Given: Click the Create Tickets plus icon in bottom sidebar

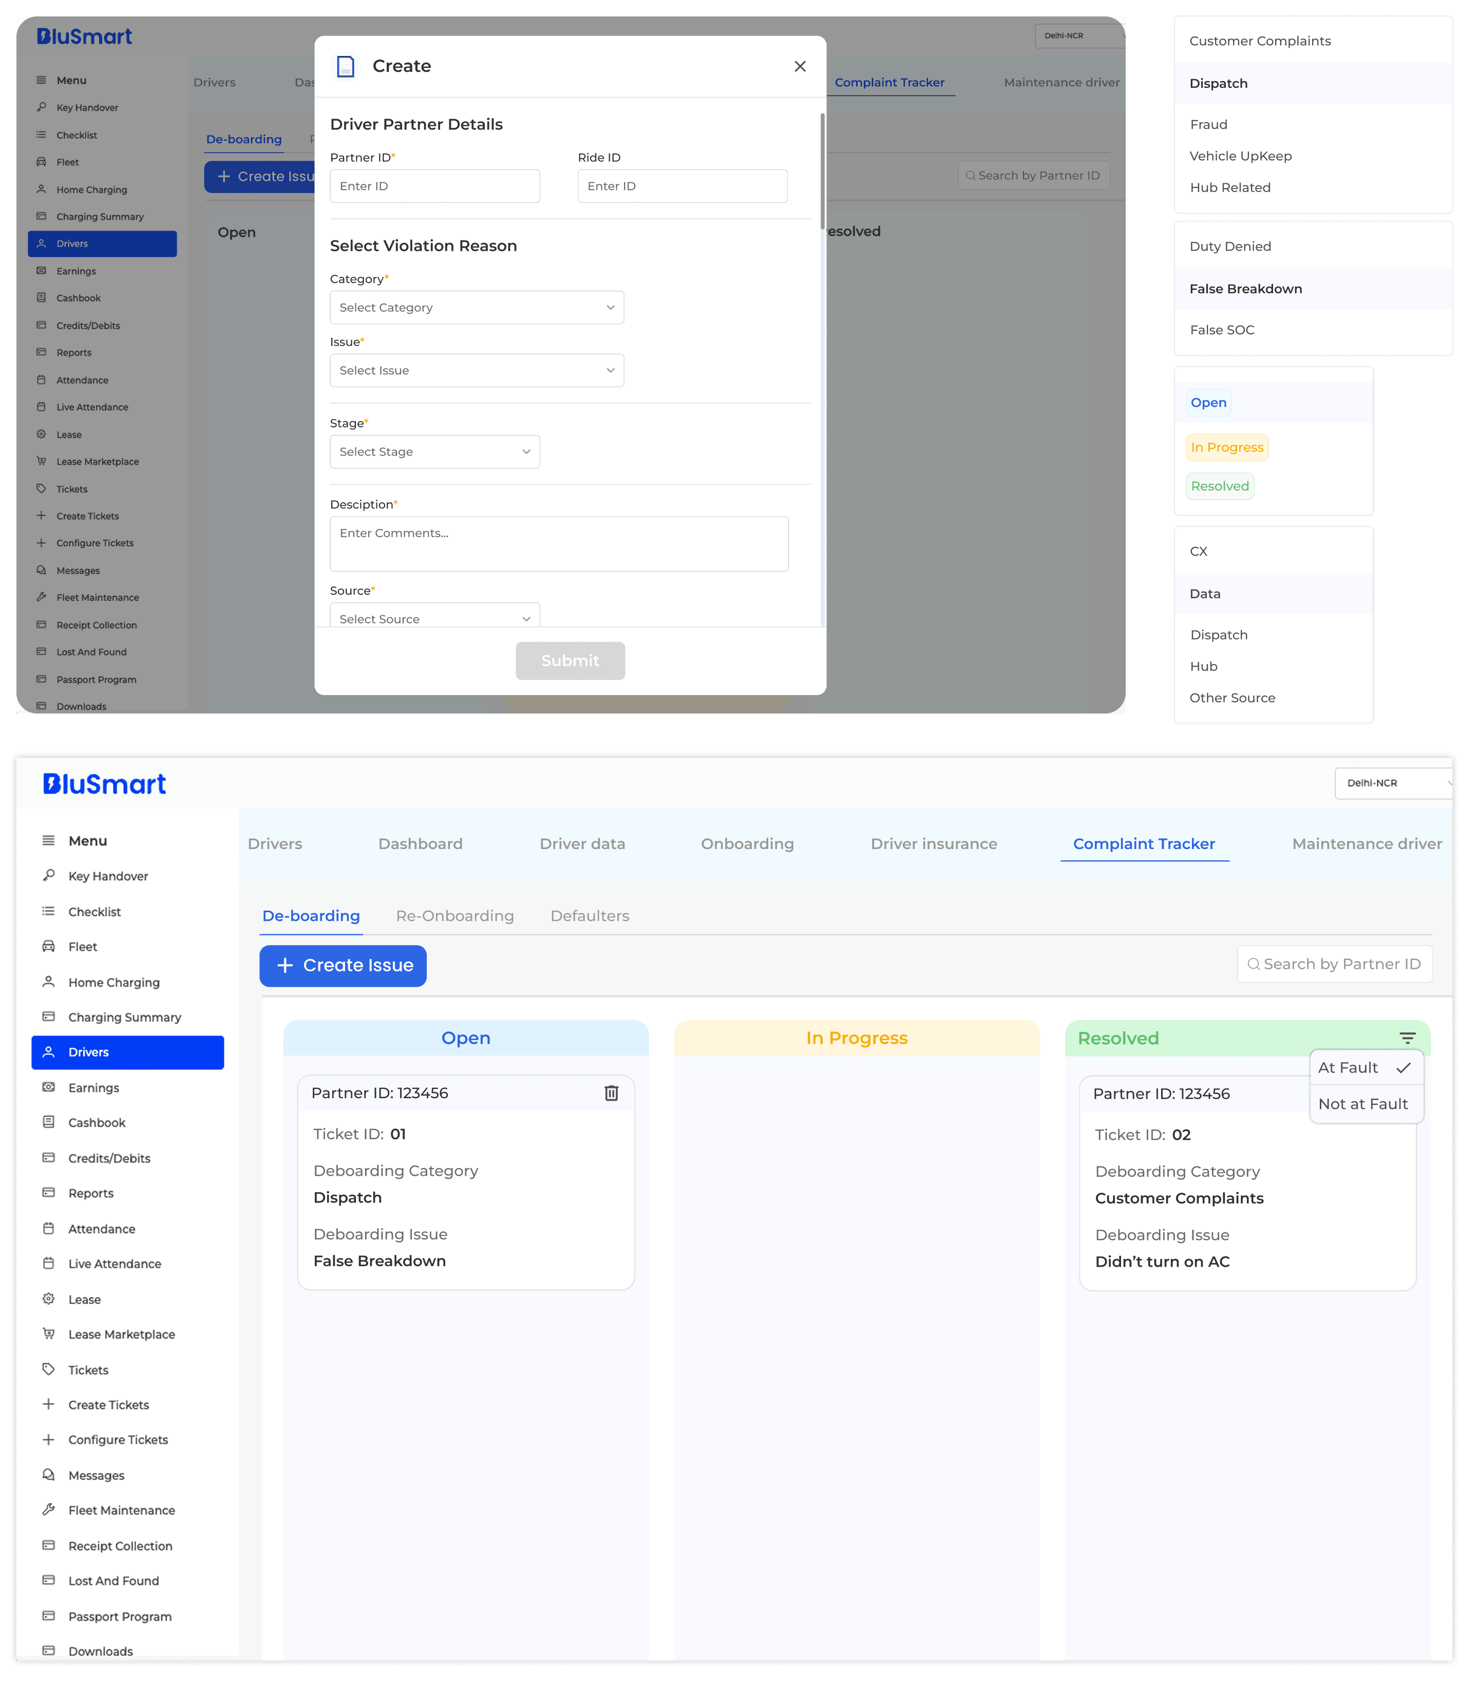Looking at the screenshot, I should [x=49, y=1404].
